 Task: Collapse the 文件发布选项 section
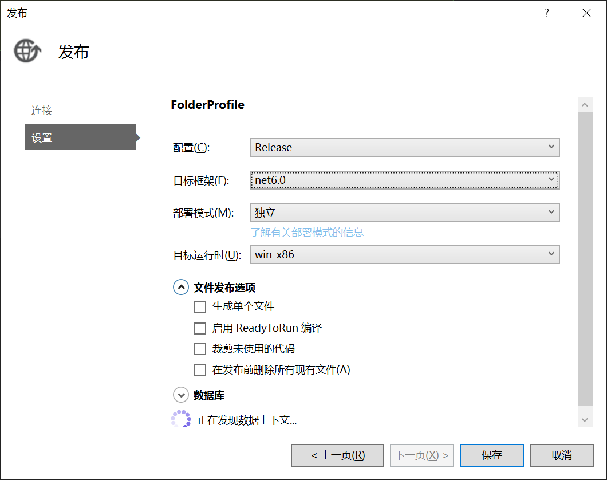coord(181,287)
